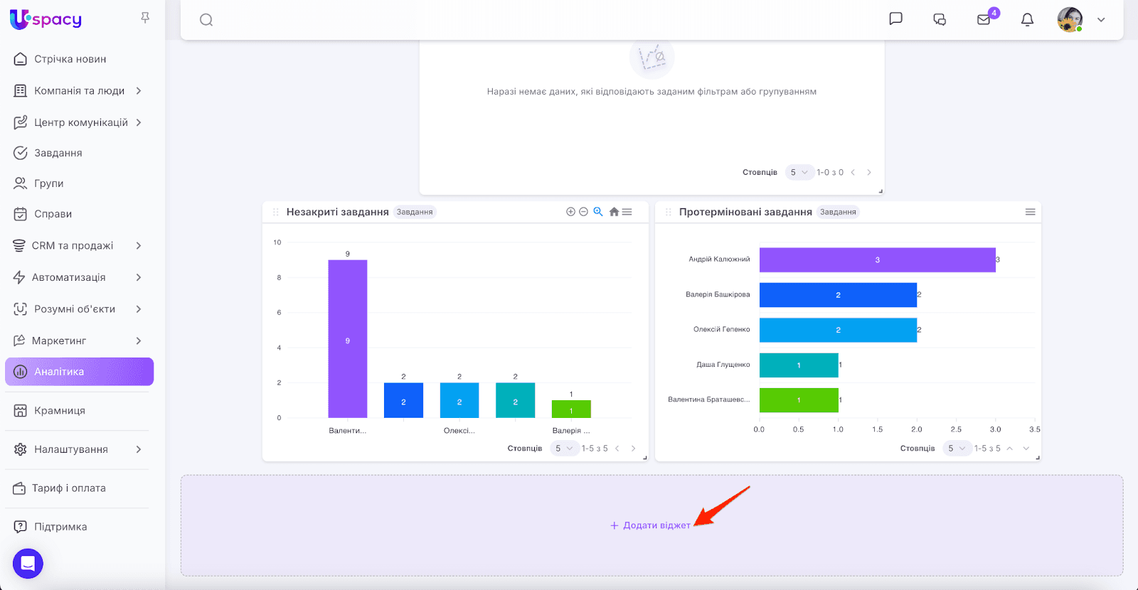This screenshot has height=590, width=1138.
Task: Open the notifications bell
Action: pyautogui.click(x=1027, y=19)
